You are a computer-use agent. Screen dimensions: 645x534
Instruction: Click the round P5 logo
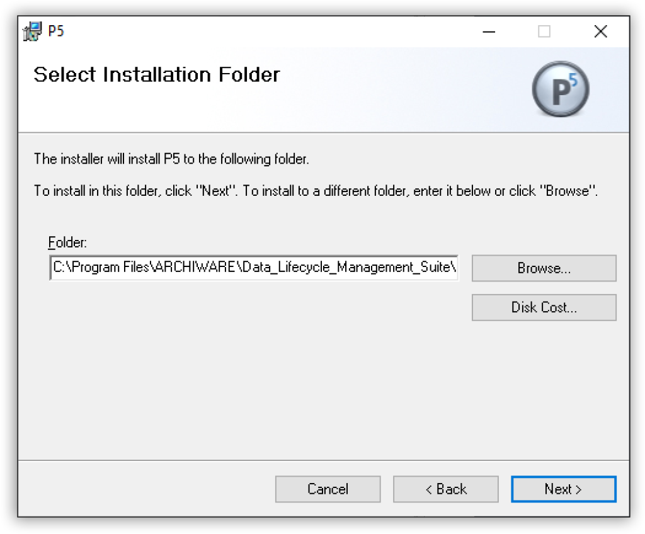click(560, 90)
